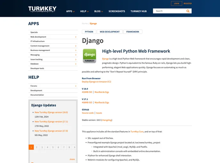The height and width of the screenshot is (163, 220).
Task: Select page 1 in updates pager
Action: click(31, 147)
